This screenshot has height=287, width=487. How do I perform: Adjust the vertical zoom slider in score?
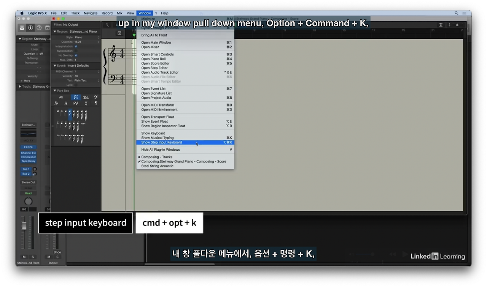[x=457, y=25]
